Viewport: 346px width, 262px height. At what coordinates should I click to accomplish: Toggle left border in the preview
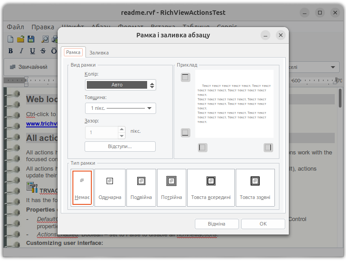tap(202, 148)
